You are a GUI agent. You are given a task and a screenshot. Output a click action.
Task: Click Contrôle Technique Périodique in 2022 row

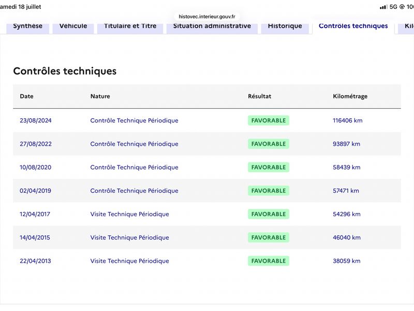click(x=134, y=144)
